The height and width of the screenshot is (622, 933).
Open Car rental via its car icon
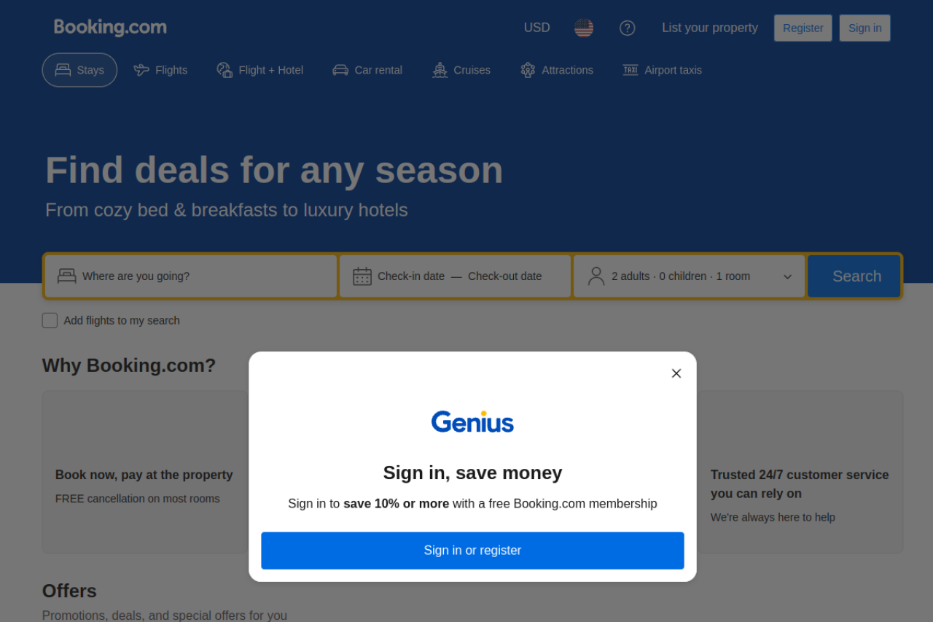(x=340, y=69)
